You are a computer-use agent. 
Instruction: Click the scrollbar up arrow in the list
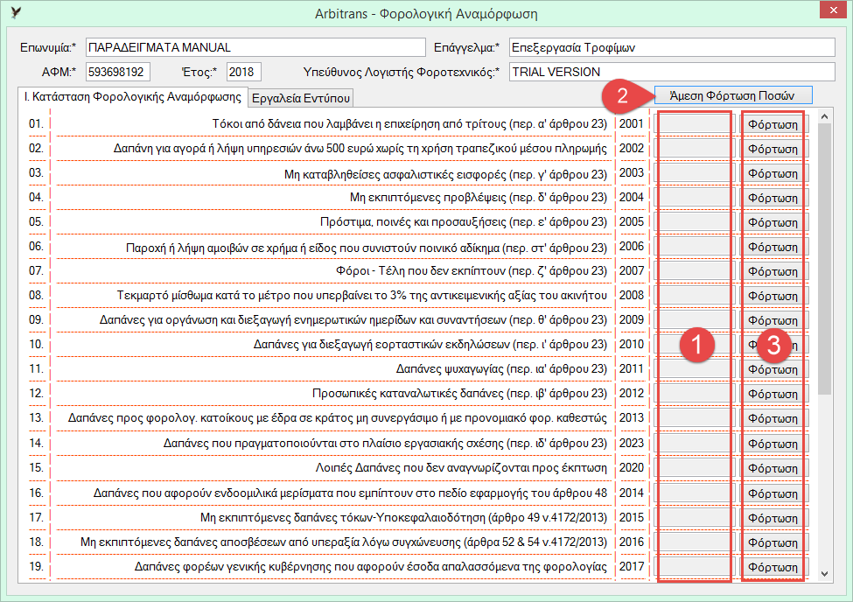coord(824,116)
